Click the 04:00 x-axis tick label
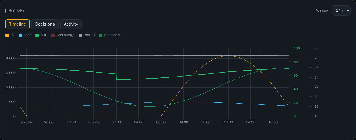This screenshot has width=356, height=140. (138, 122)
